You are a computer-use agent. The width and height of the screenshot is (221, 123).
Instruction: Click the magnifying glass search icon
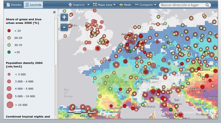click(207, 5)
